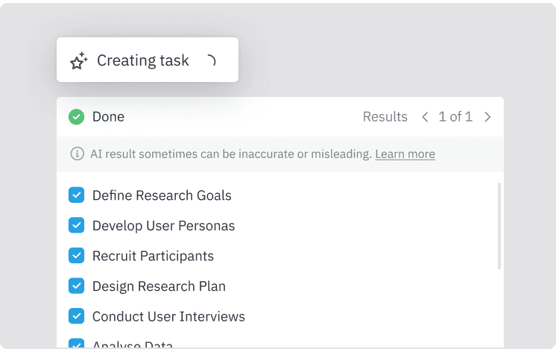Deselect the Design Research Plan checkbox
Viewport: 556px width, 349px height.
click(76, 286)
